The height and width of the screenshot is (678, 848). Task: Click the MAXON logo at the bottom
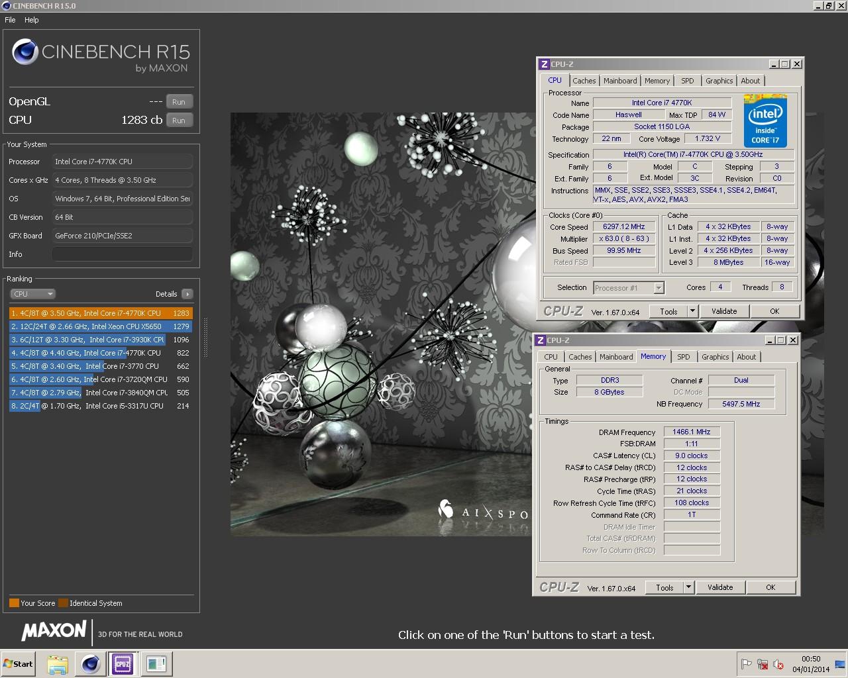click(x=54, y=630)
